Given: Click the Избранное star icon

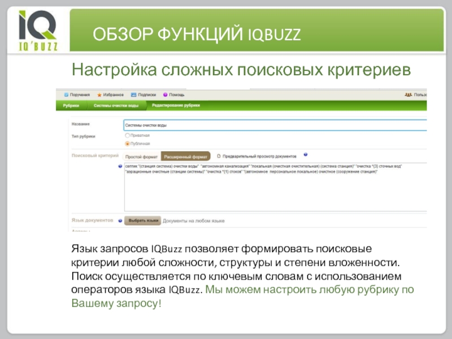Looking at the screenshot, I should (99, 95).
